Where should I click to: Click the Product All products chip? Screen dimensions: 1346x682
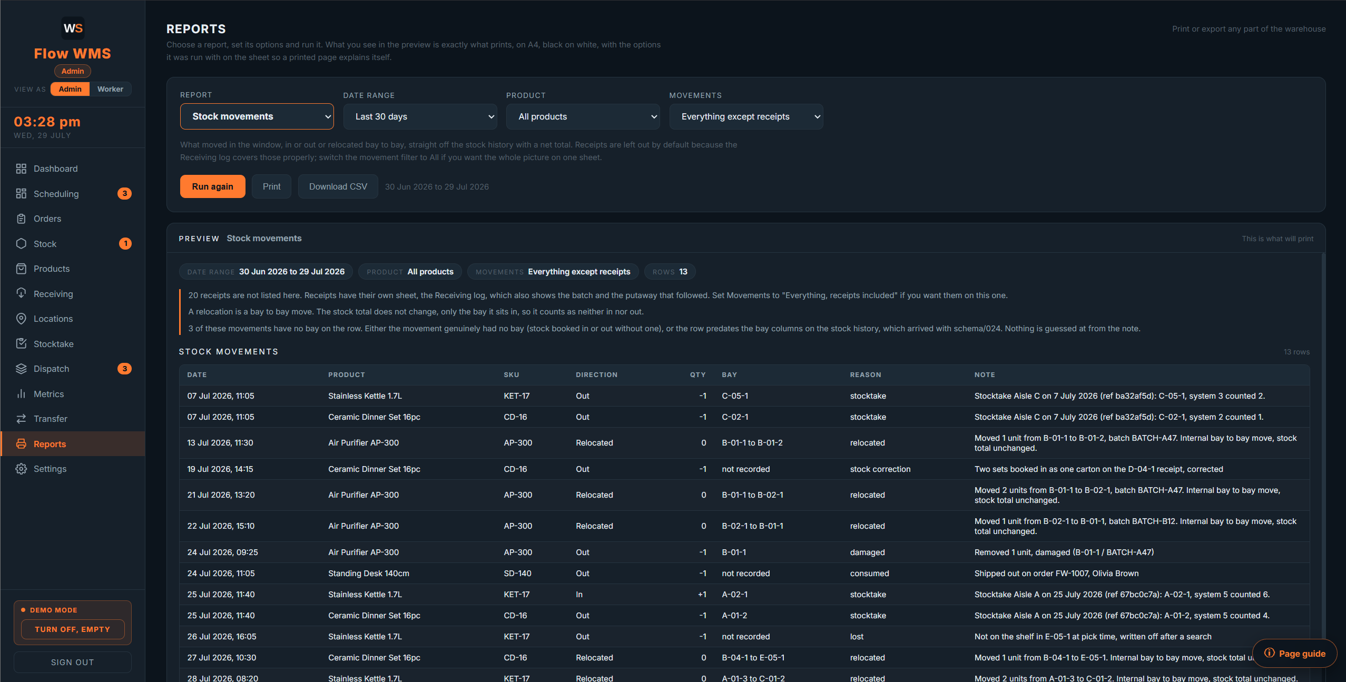click(410, 272)
